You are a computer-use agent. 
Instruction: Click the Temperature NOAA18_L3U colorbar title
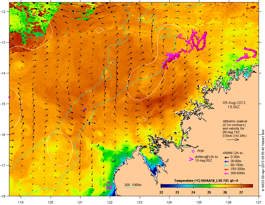(x=206, y=181)
